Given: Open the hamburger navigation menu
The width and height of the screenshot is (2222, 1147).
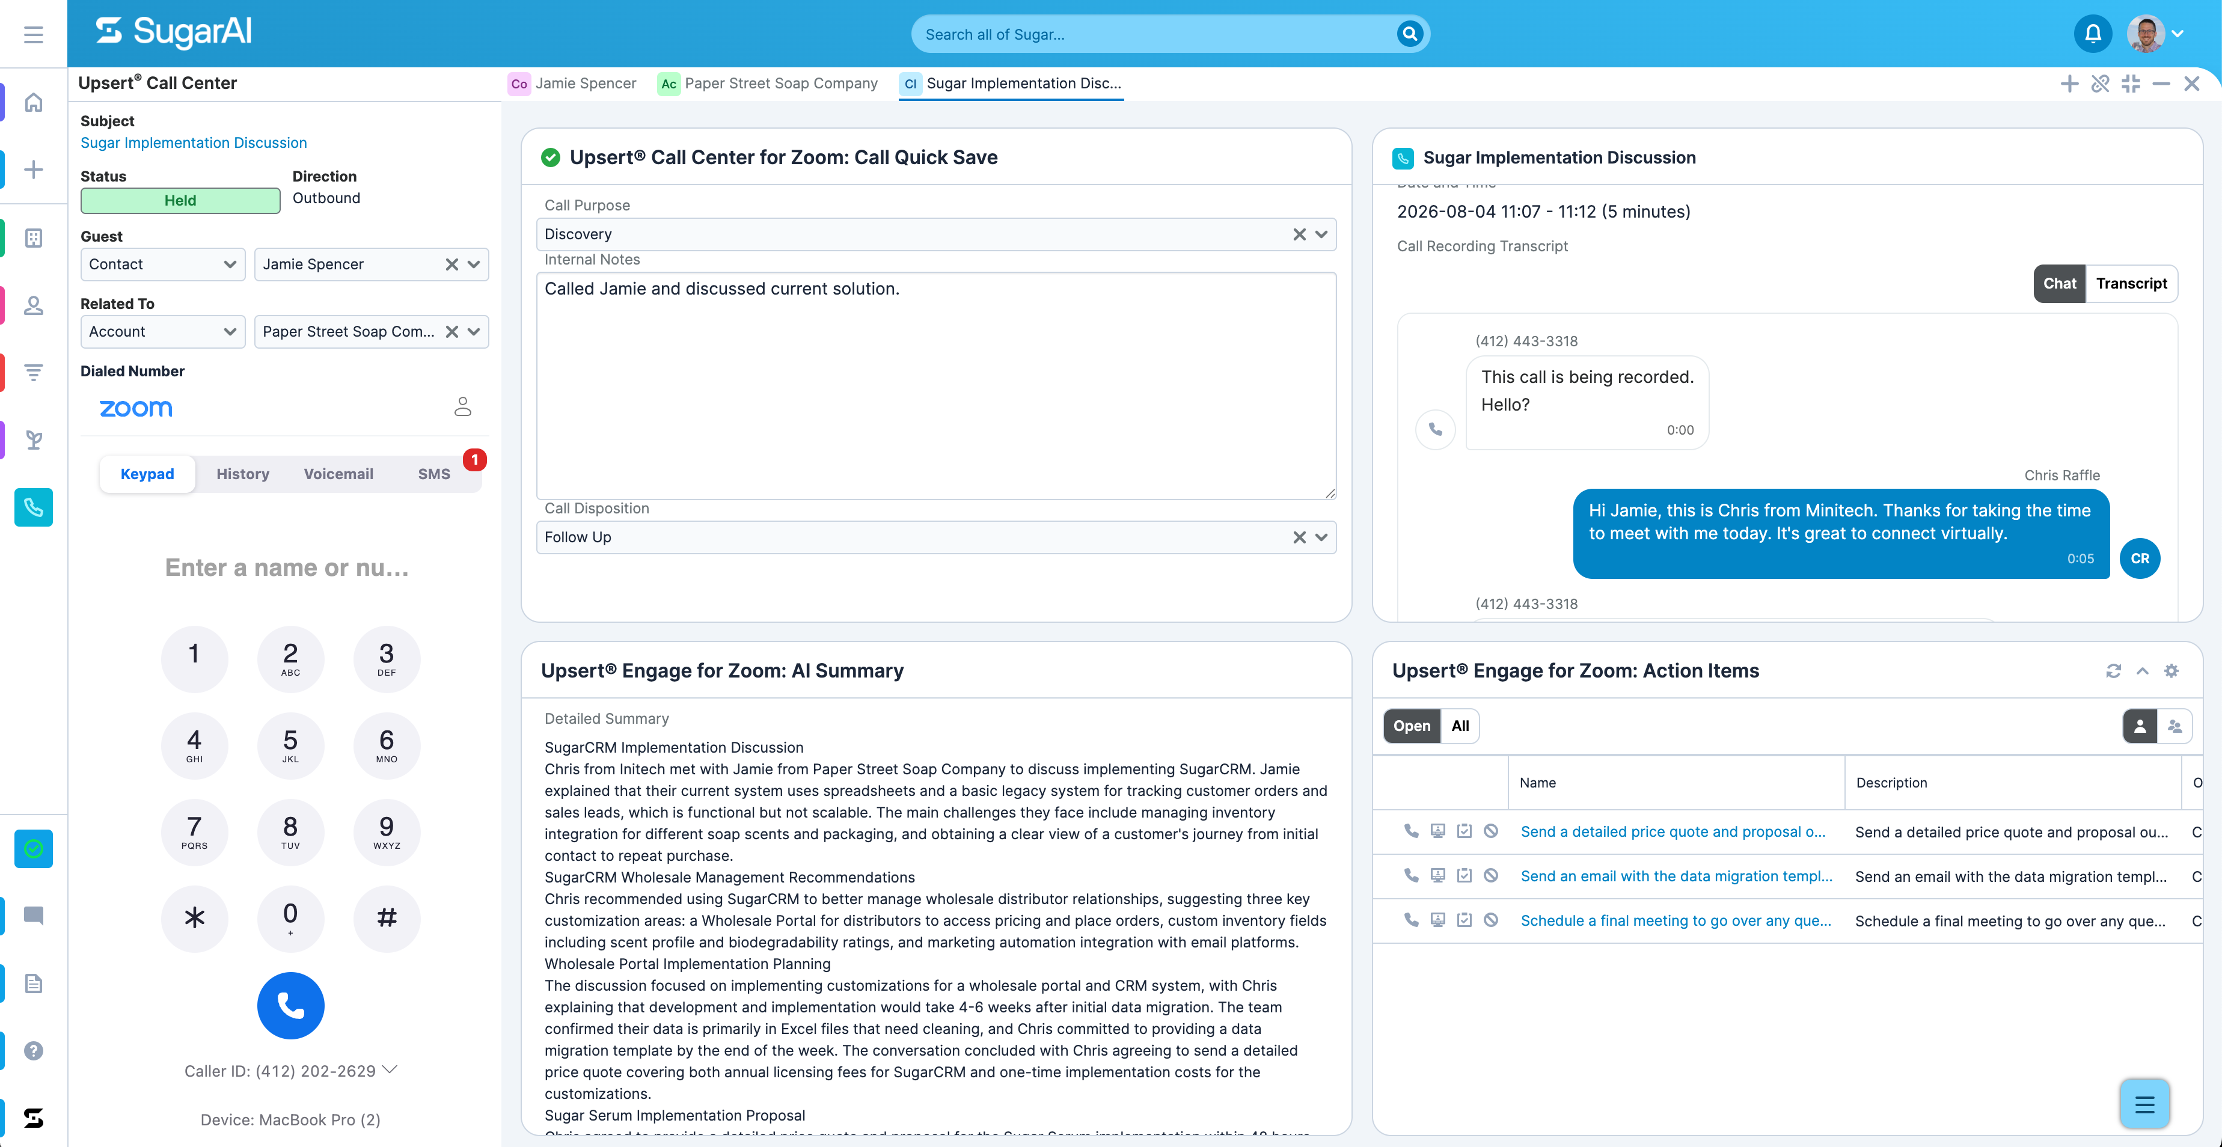Looking at the screenshot, I should point(33,34).
